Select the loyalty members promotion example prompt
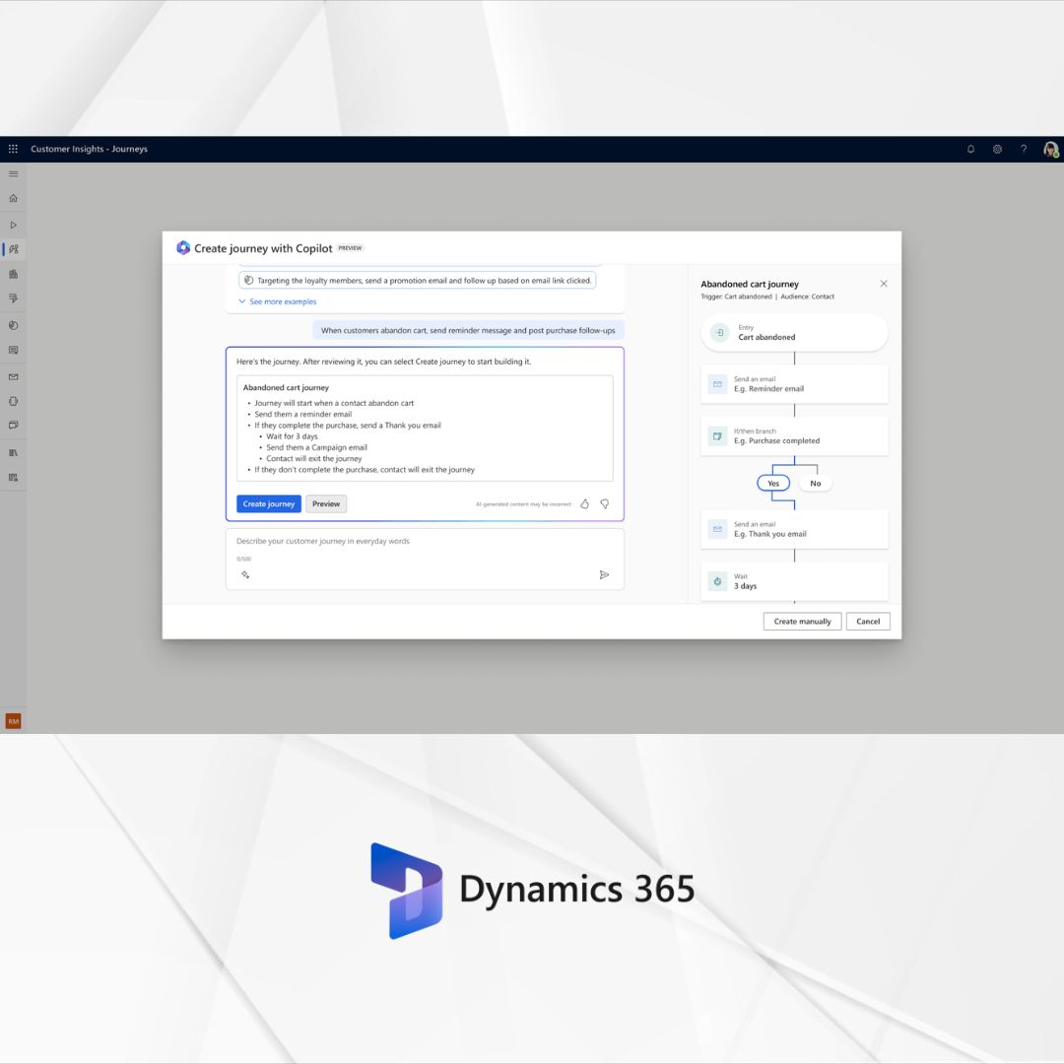This screenshot has height=1064, width=1064. click(418, 280)
